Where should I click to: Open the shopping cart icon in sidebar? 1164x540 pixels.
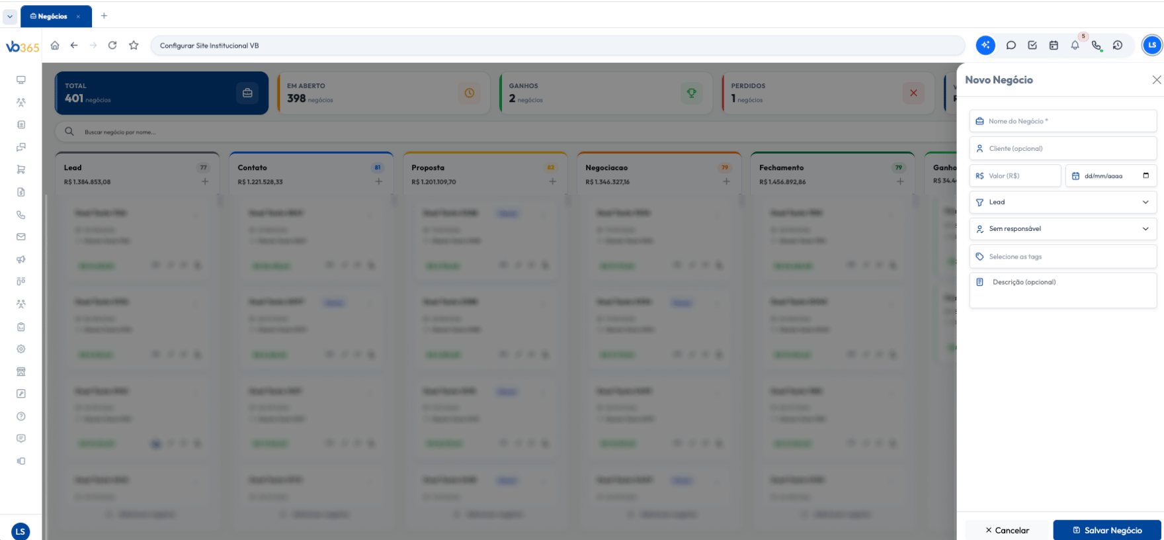coord(21,169)
